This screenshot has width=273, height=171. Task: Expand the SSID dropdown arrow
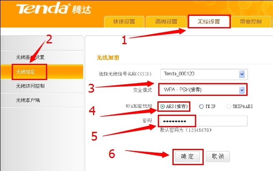[x=242, y=74]
